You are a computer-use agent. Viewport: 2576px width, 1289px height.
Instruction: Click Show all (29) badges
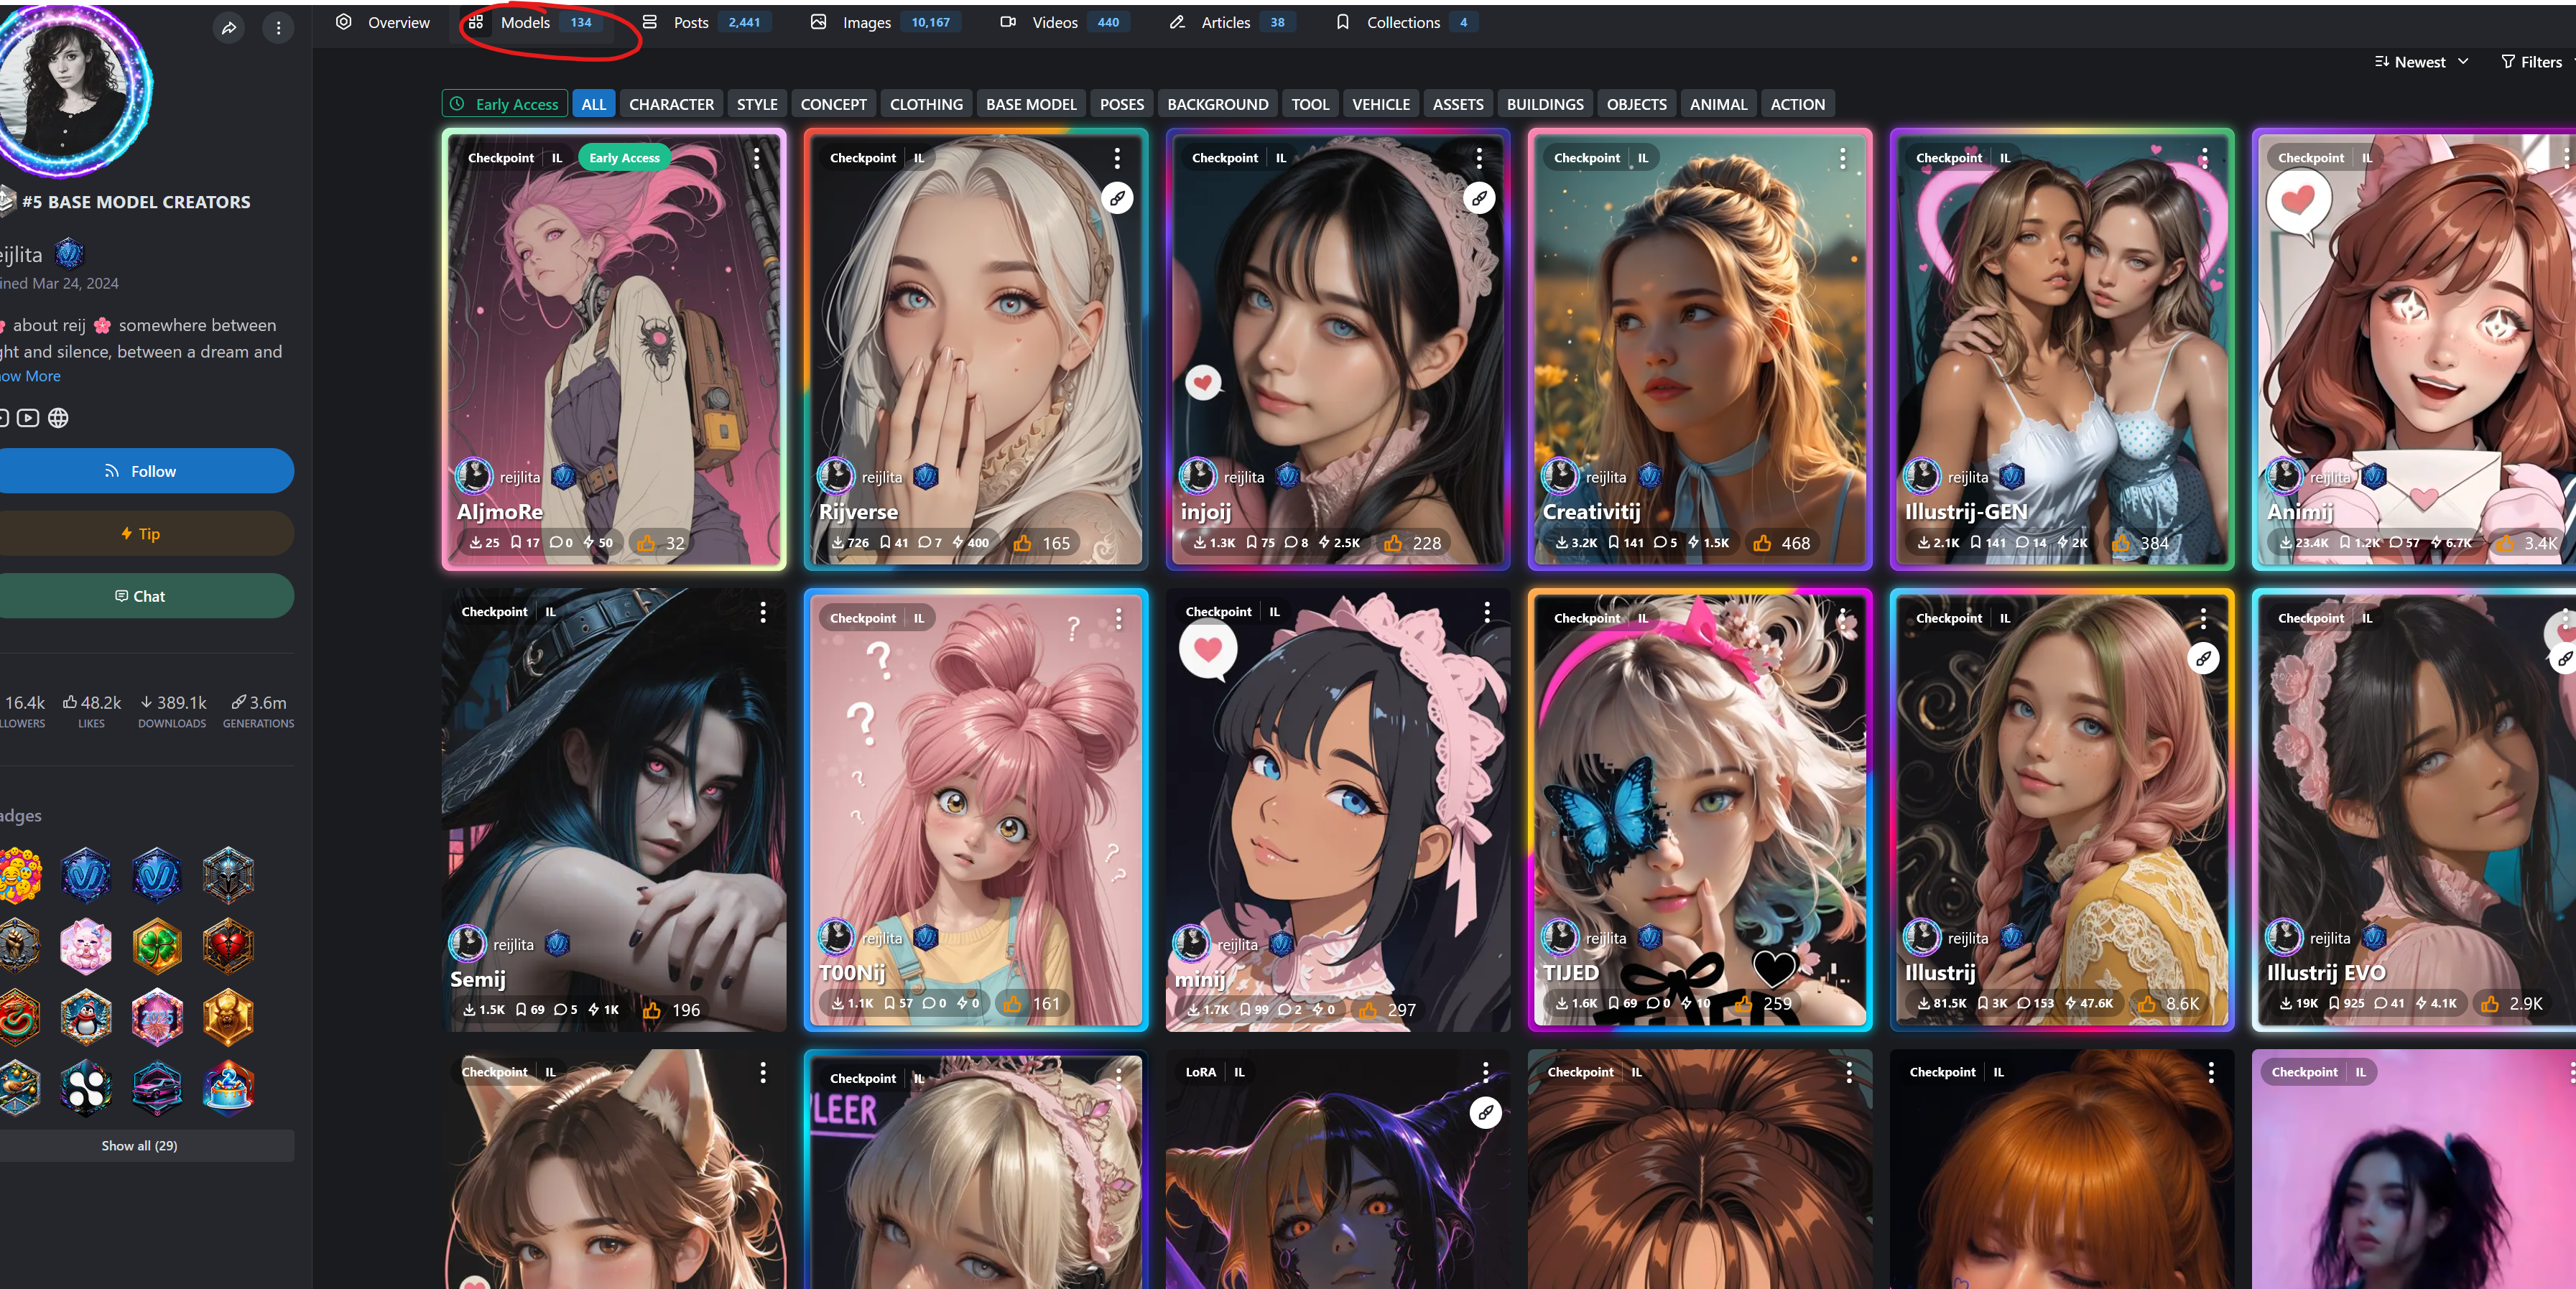(140, 1146)
